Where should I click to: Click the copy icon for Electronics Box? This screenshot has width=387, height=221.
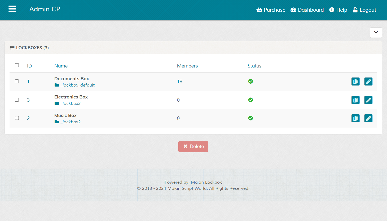(x=355, y=100)
